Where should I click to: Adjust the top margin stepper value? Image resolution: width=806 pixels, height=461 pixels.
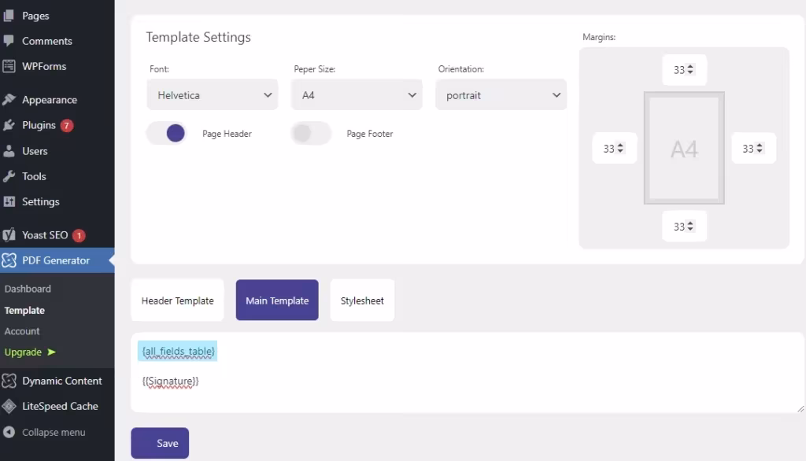690,70
